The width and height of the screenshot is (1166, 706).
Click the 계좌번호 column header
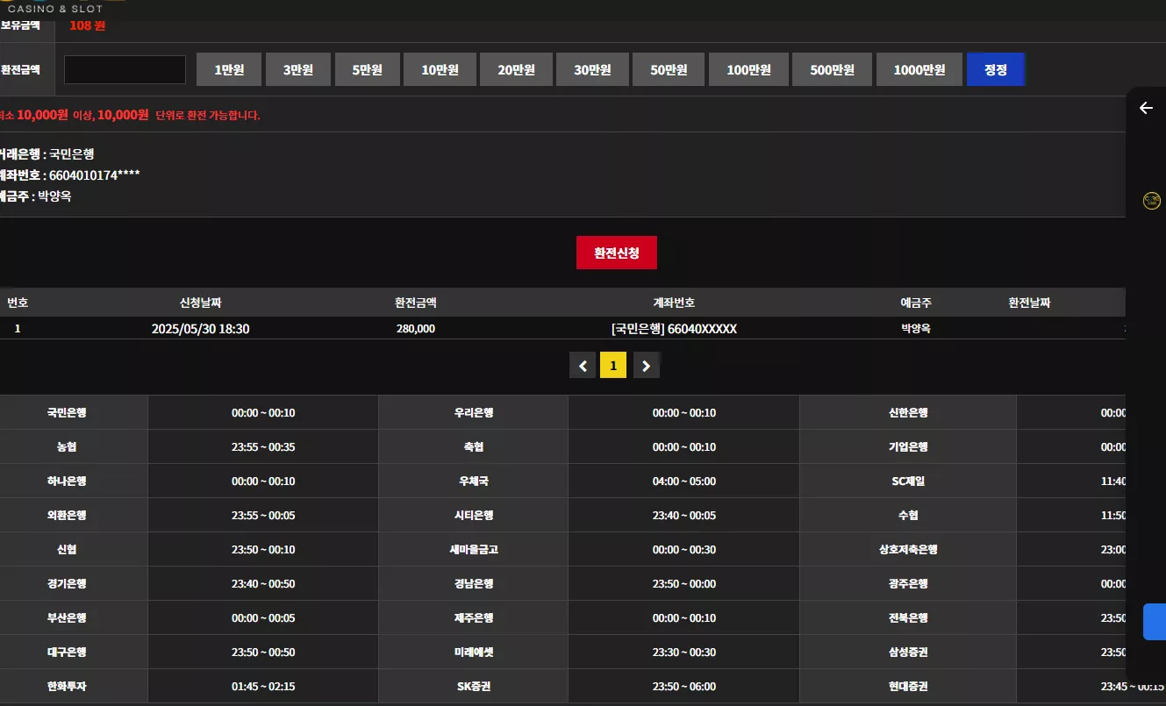point(674,303)
